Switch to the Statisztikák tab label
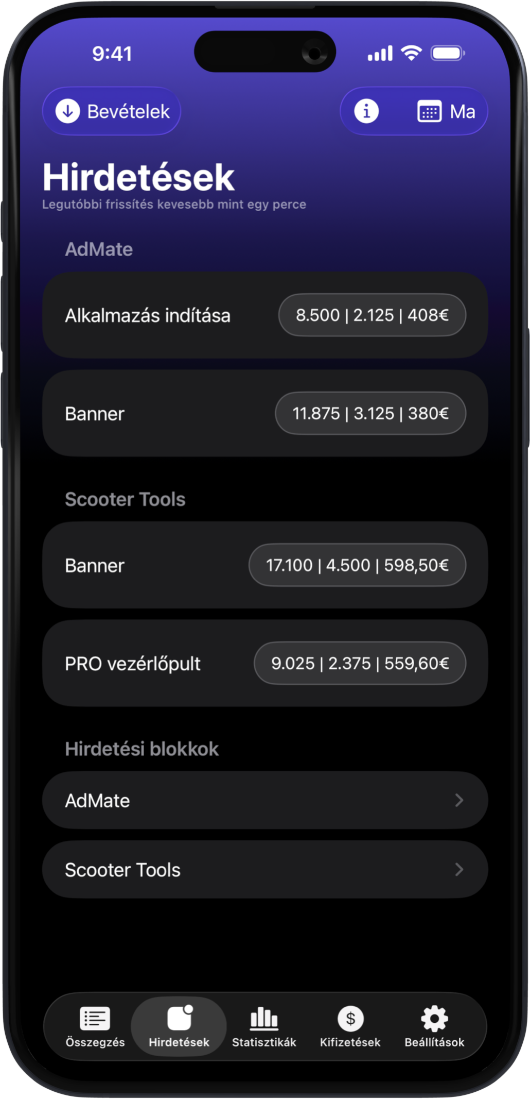Viewport: 530px width, 1099px height. click(264, 1042)
